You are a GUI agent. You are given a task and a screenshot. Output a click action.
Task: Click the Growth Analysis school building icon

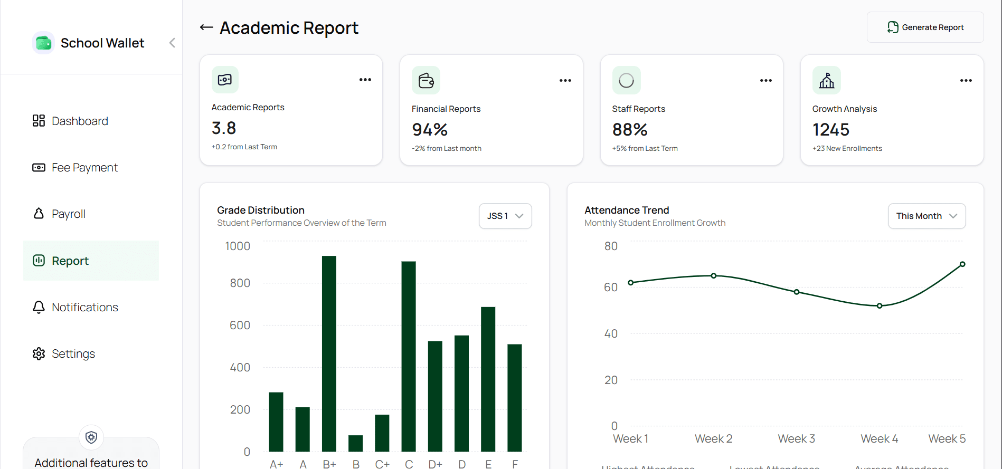(827, 80)
